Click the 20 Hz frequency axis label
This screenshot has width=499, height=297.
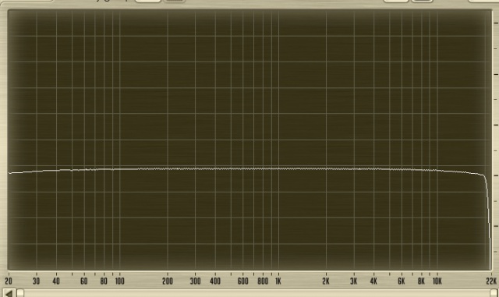pos(9,281)
